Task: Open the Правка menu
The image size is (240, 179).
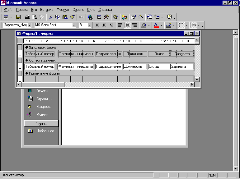Action: (22, 10)
